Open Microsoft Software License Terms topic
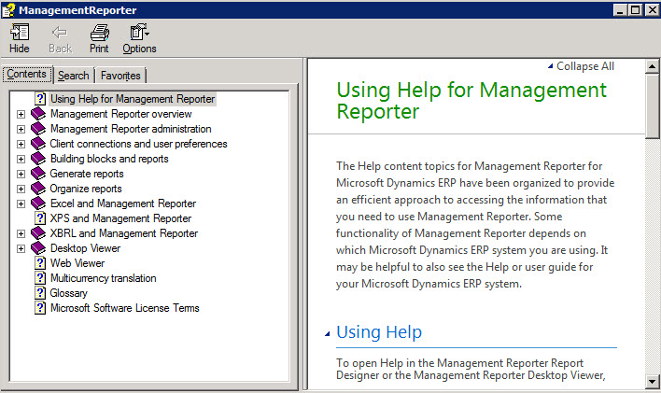This screenshot has width=661, height=393. pyautogui.click(x=125, y=308)
